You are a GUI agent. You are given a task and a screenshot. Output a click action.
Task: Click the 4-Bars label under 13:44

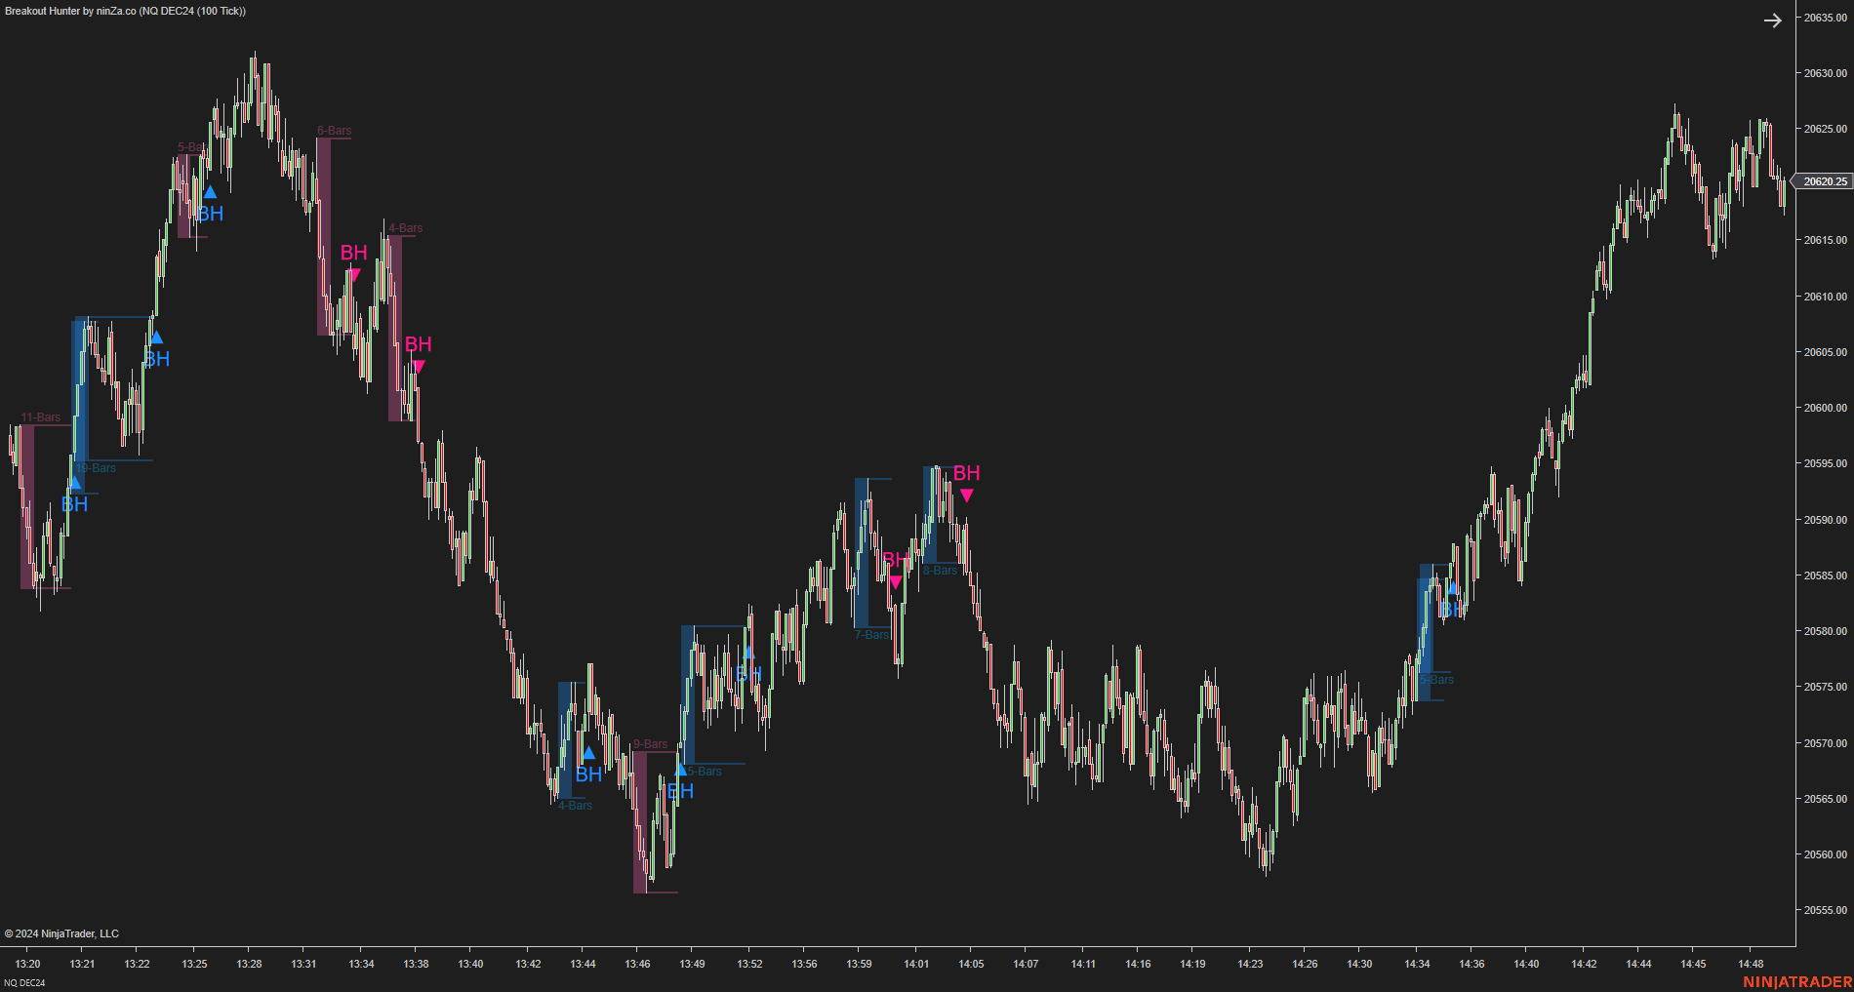pos(576,806)
